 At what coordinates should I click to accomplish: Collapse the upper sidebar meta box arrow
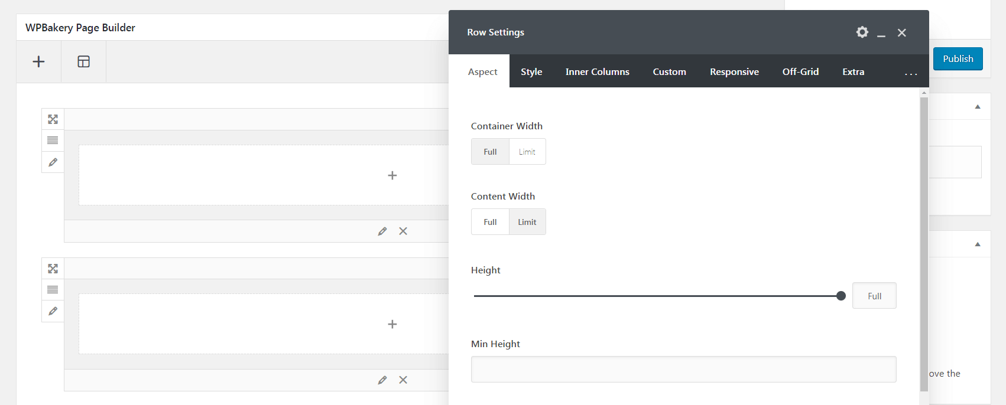(978, 107)
